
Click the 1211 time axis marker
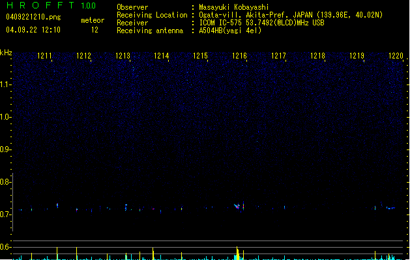click(44, 56)
